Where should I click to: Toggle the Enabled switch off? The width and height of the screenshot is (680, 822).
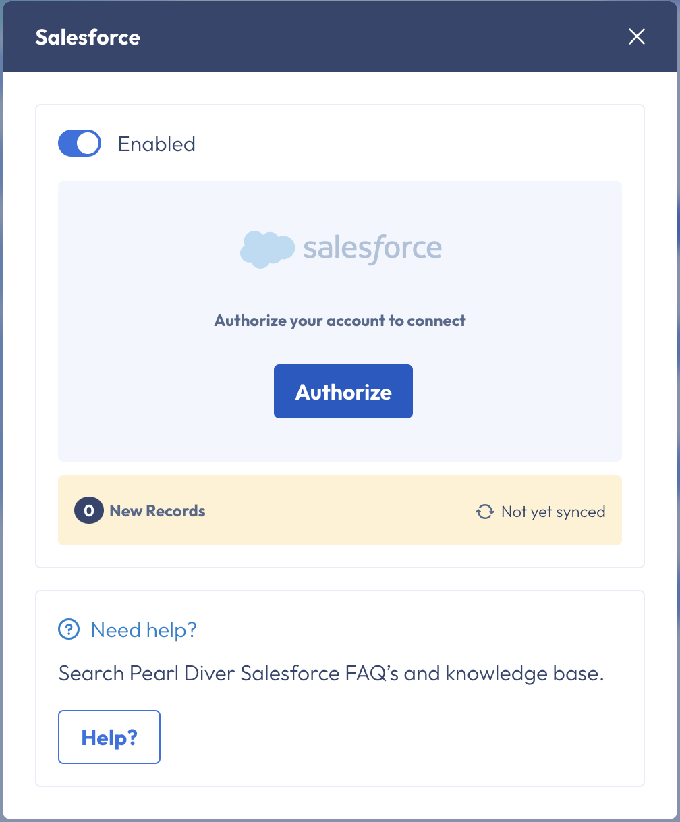pos(80,143)
